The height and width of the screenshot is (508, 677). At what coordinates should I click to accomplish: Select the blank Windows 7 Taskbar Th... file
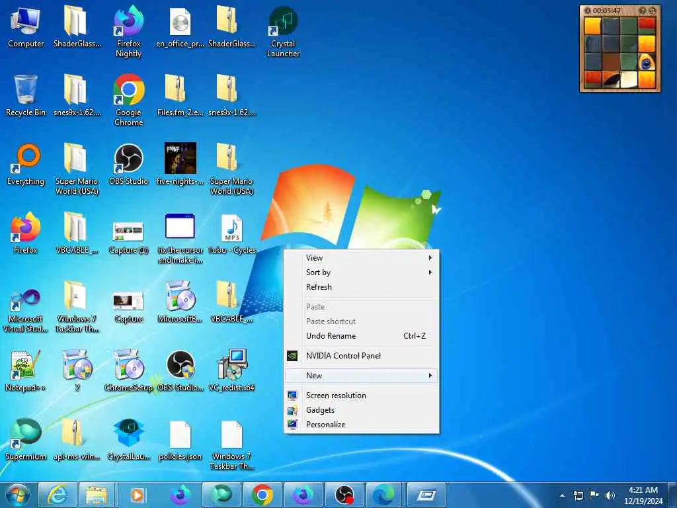point(232,444)
